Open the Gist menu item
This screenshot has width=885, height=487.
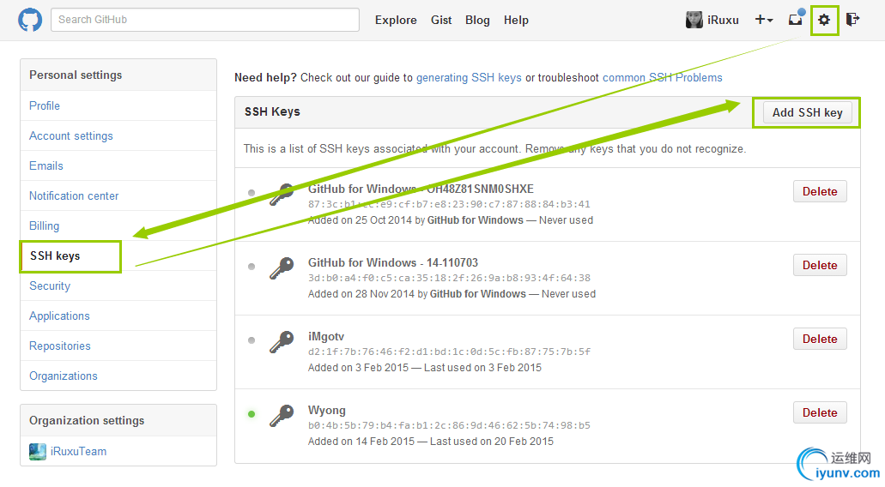[441, 21]
